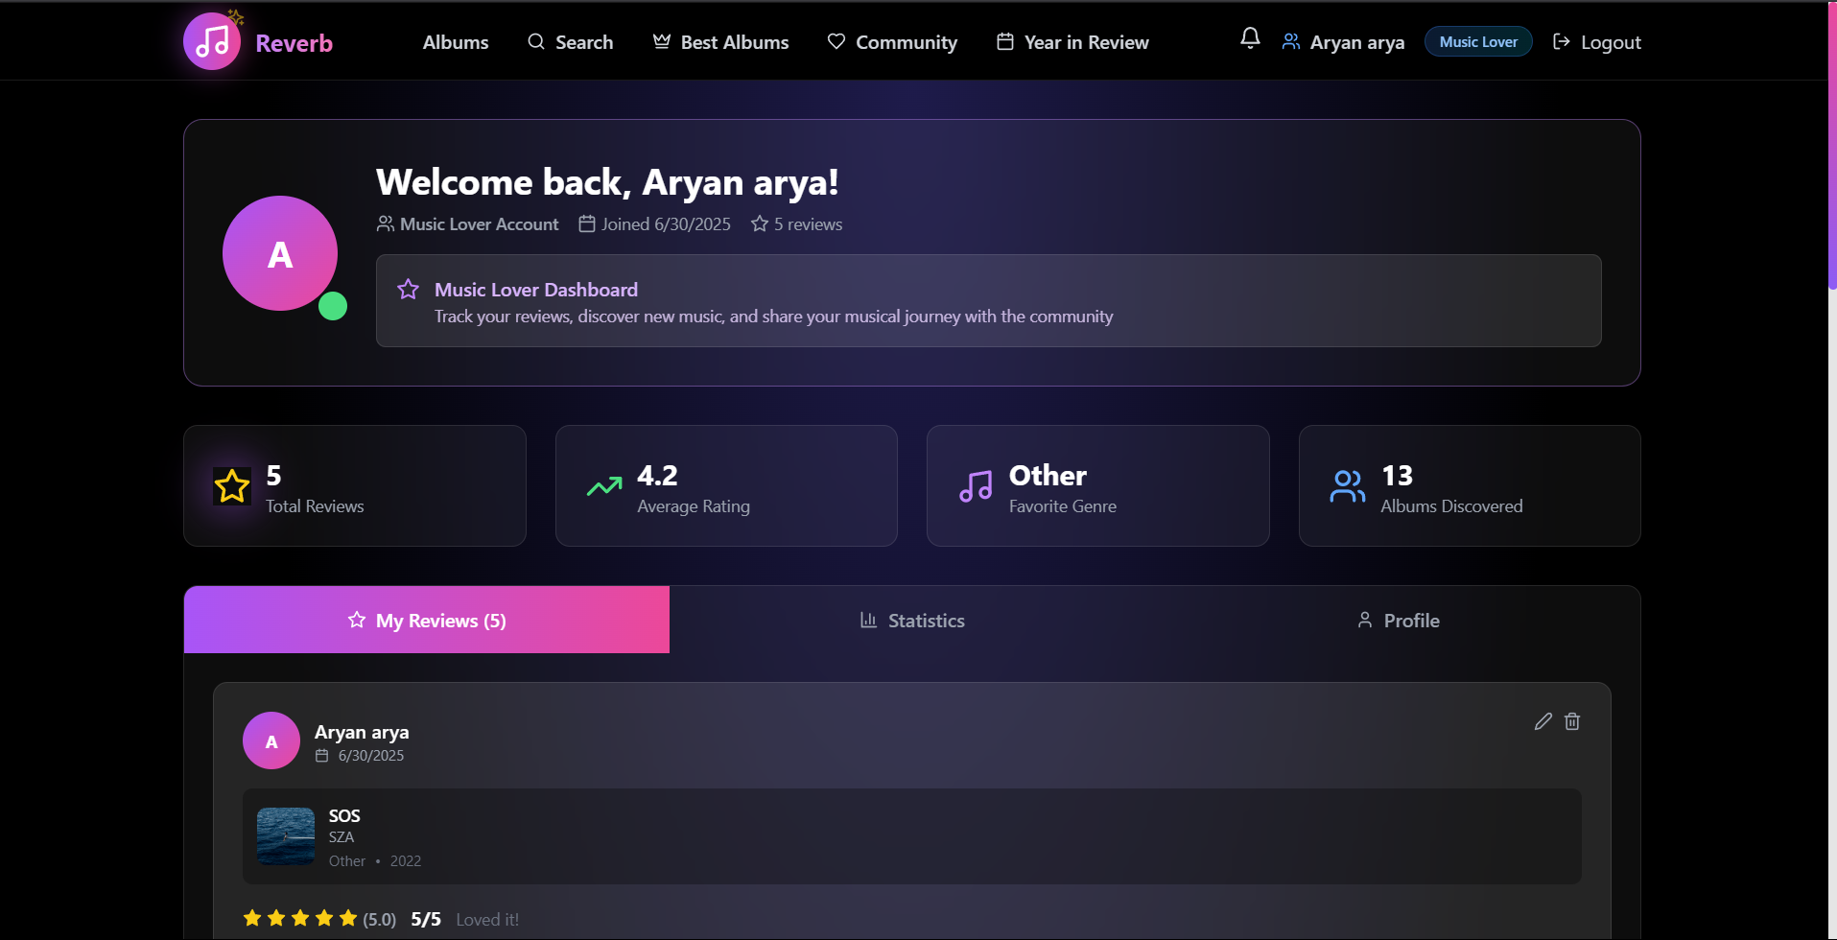The height and width of the screenshot is (940, 1837).
Task: Click the large A profile avatar
Action: tap(280, 253)
